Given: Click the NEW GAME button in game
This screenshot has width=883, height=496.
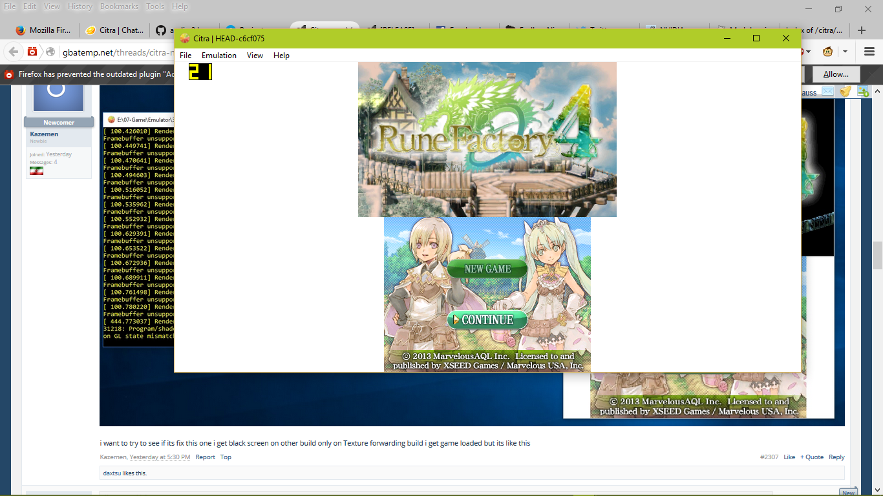Looking at the screenshot, I should (487, 269).
